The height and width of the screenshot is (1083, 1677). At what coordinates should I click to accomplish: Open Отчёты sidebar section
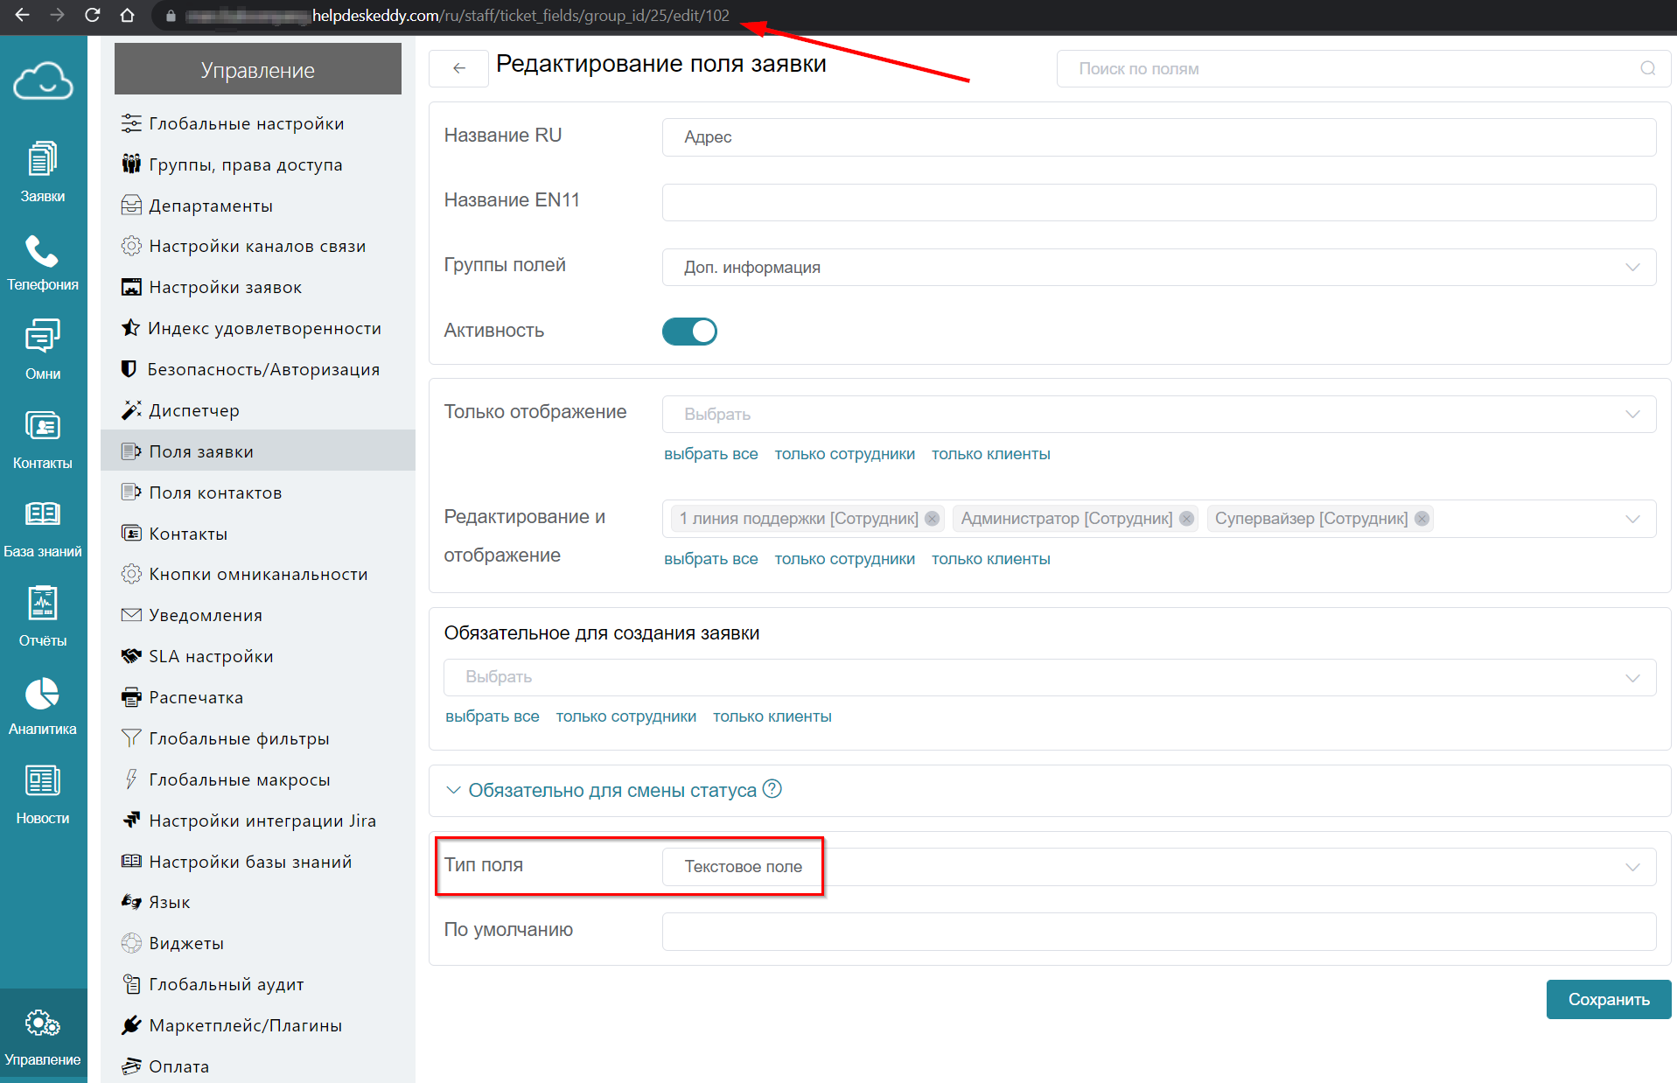(43, 617)
